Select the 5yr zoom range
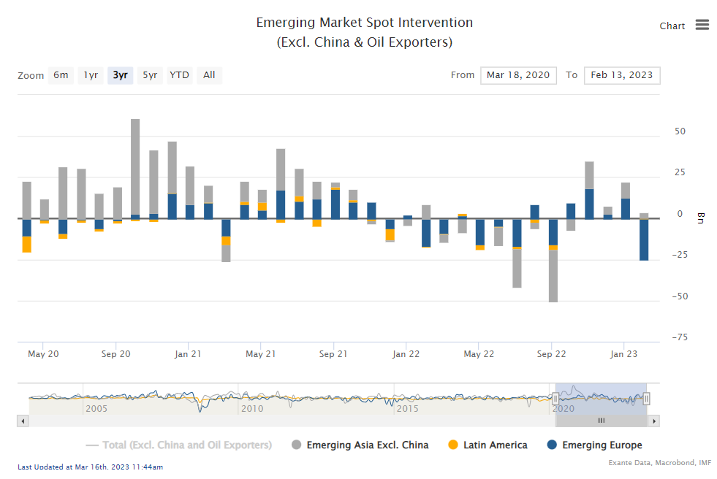 click(149, 75)
